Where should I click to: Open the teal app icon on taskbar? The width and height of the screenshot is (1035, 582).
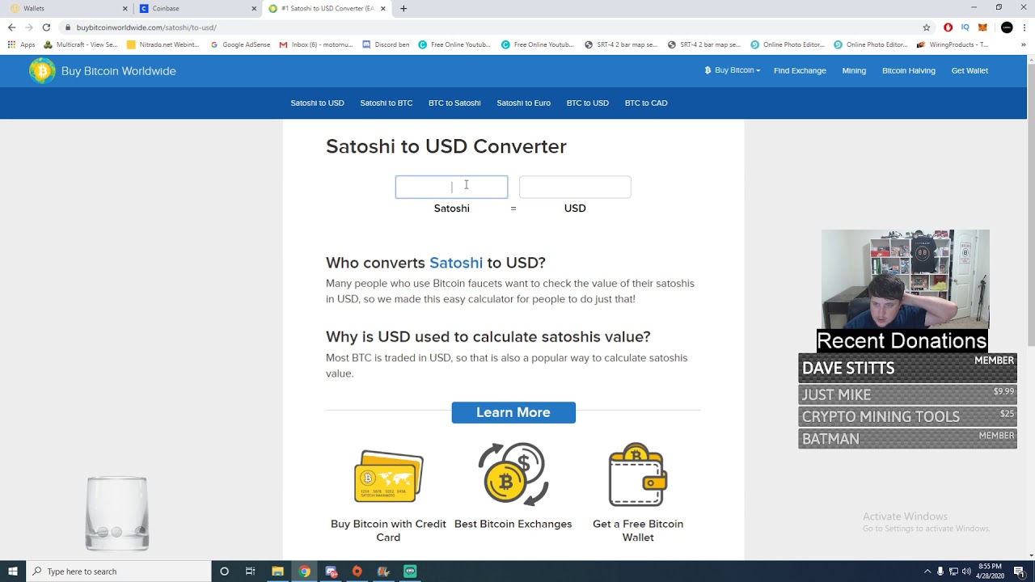(410, 571)
